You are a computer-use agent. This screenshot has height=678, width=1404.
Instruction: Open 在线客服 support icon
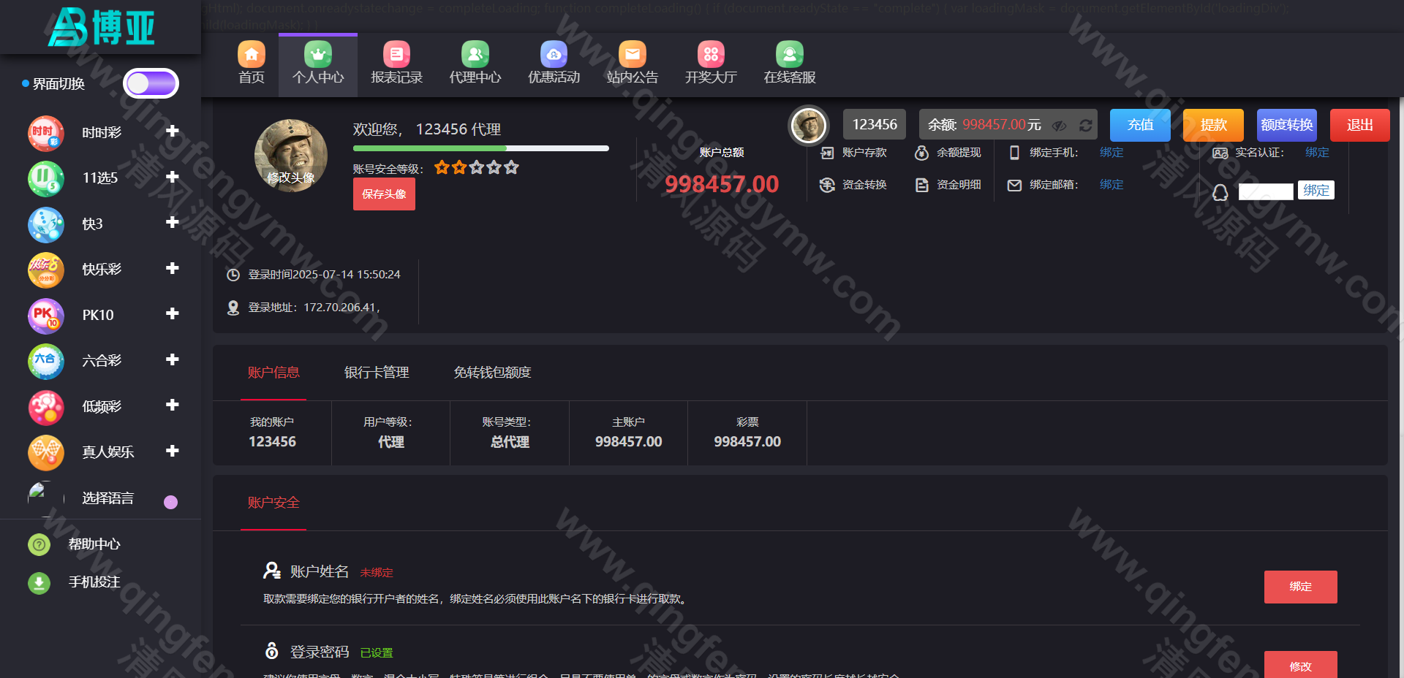[790, 54]
